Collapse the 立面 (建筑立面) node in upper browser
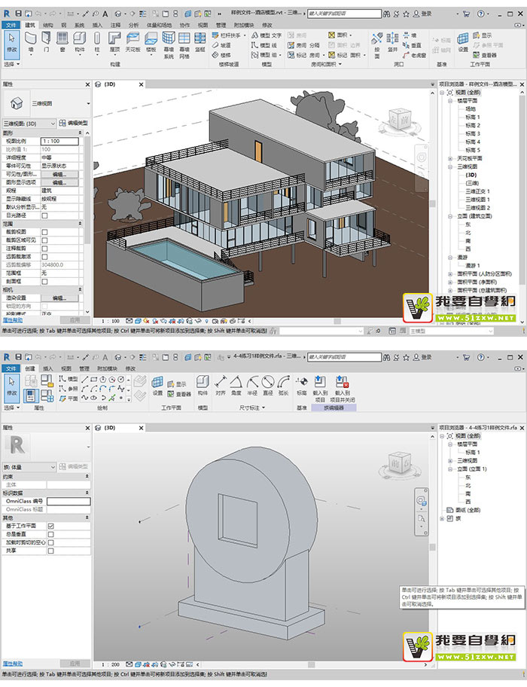The image size is (527, 687). [x=450, y=216]
